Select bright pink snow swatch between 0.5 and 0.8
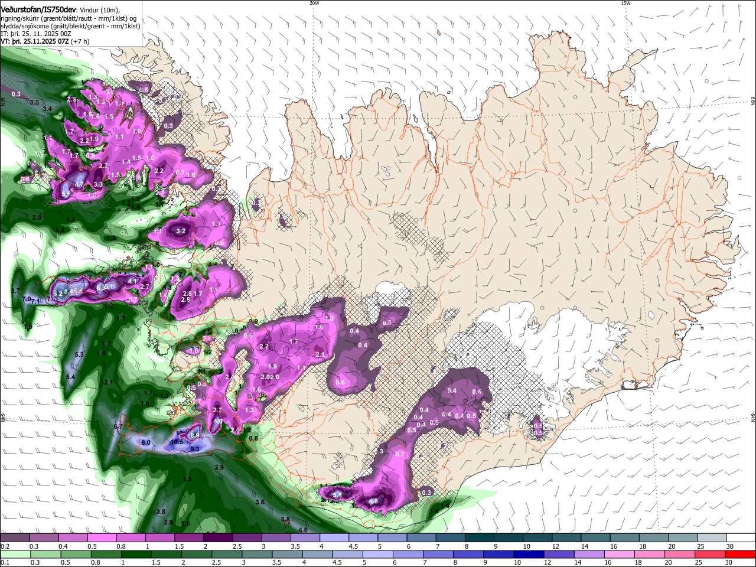 click(102, 538)
